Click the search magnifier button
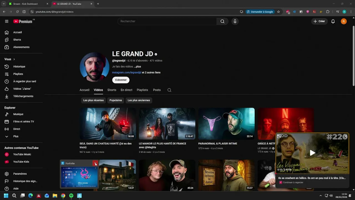The height and width of the screenshot is (200, 355). pyautogui.click(x=222, y=21)
